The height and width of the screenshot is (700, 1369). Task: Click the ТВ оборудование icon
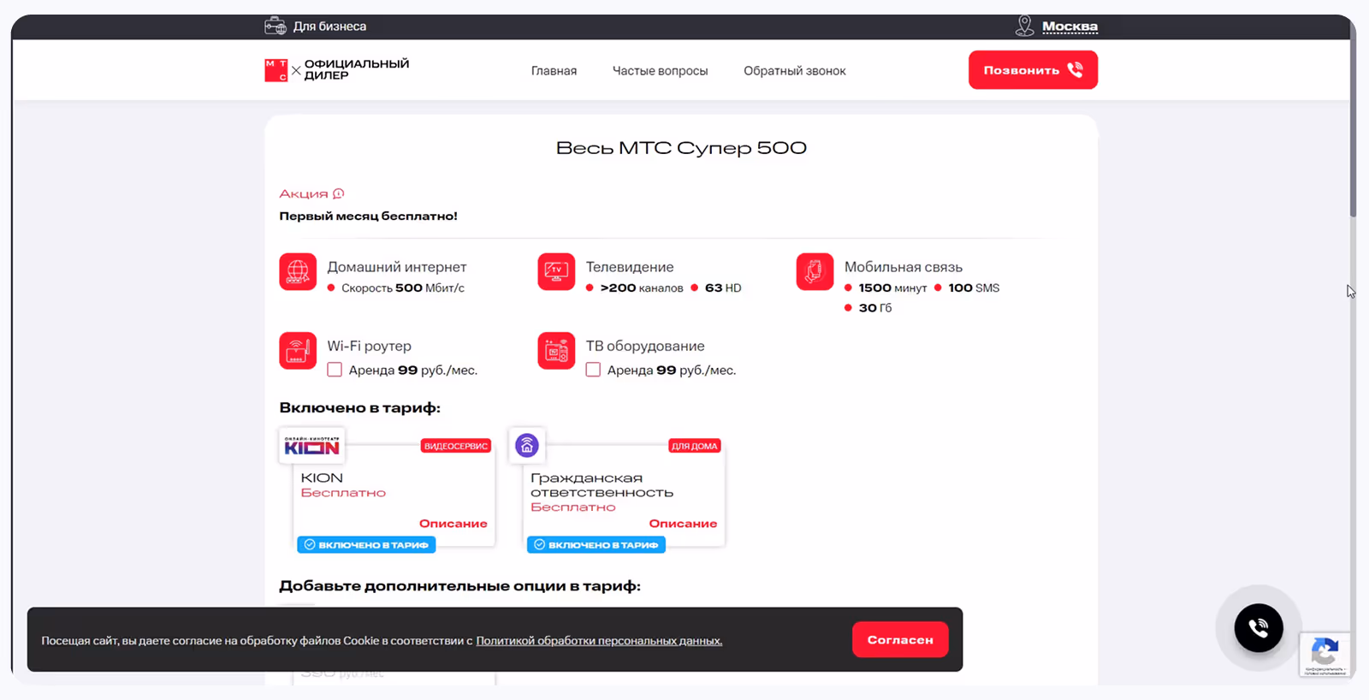coord(556,351)
